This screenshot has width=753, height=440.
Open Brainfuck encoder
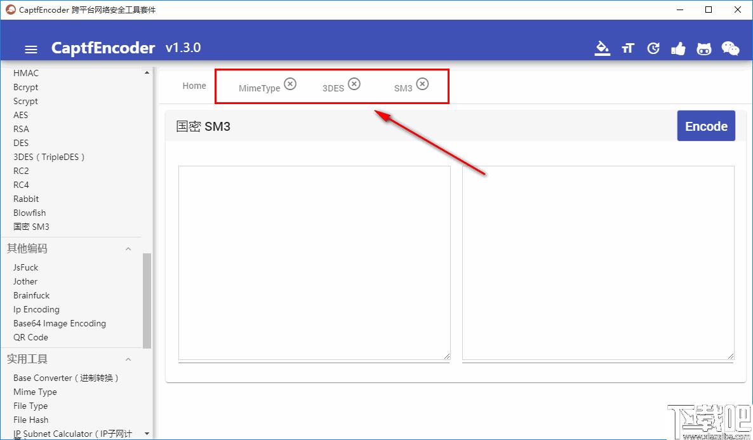31,295
